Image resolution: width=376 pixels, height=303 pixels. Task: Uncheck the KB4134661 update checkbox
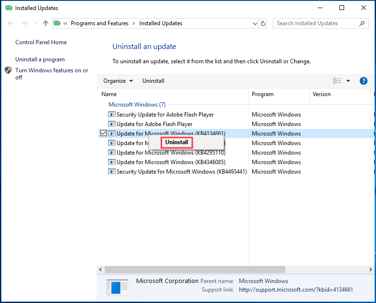[x=103, y=133]
